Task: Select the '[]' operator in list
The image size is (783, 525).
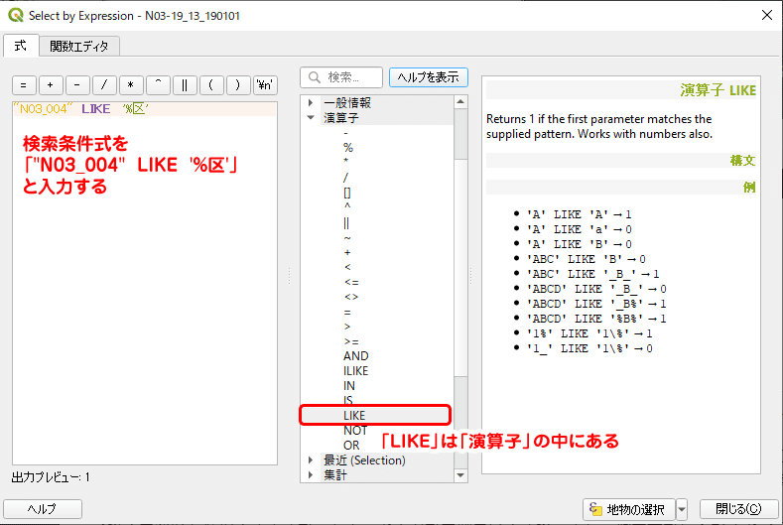Action: coord(347,193)
